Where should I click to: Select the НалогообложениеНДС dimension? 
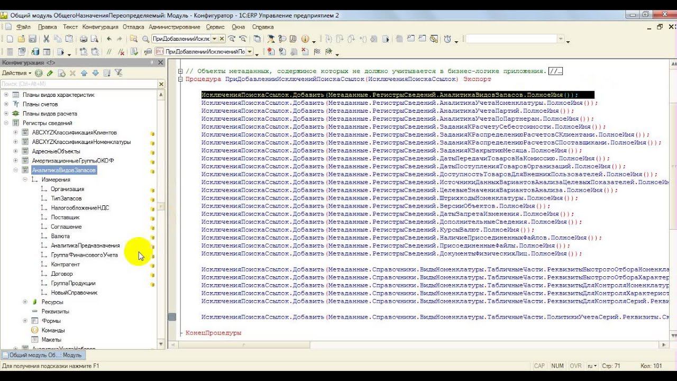80,208
